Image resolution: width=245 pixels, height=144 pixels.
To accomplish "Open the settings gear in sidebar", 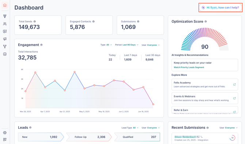I will tap(5, 133).
